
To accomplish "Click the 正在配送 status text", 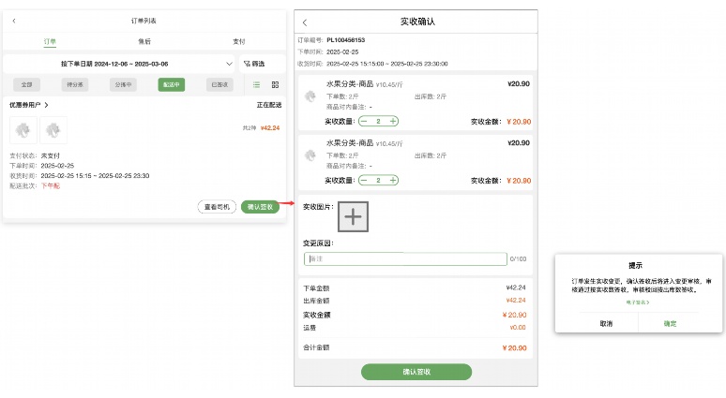I will coord(269,105).
